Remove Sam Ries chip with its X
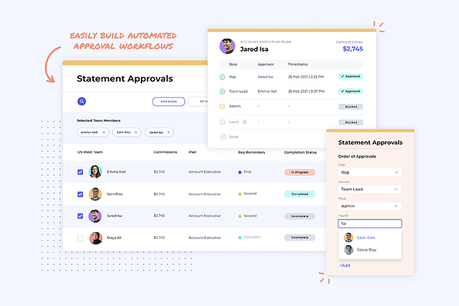This screenshot has width=459, height=306. pyautogui.click(x=136, y=132)
